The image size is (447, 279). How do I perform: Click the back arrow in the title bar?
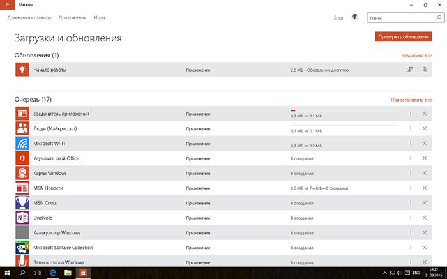point(6,4)
